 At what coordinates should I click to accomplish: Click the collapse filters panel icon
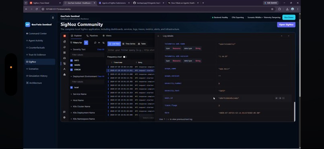(x=99, y=42)
